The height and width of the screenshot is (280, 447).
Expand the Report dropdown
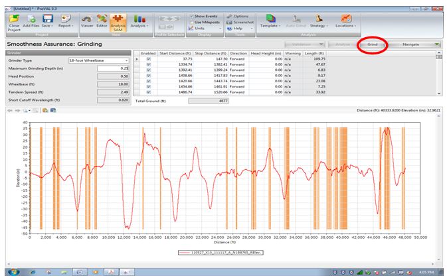[x=72, y=26]
